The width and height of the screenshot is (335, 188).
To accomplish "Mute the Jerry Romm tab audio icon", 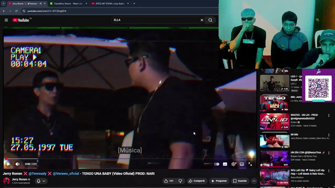I will point(40,4).
